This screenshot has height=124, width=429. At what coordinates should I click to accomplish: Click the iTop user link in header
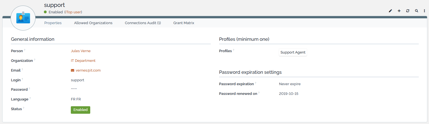click(x=73, y=12)
